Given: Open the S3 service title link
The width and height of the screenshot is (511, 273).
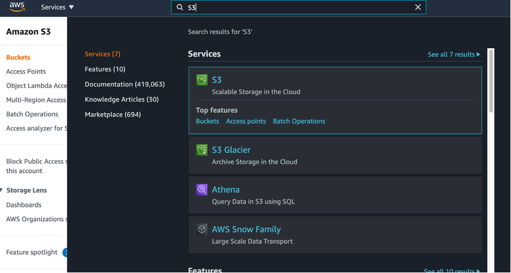Looking at the screenshot, I should 217,80.
